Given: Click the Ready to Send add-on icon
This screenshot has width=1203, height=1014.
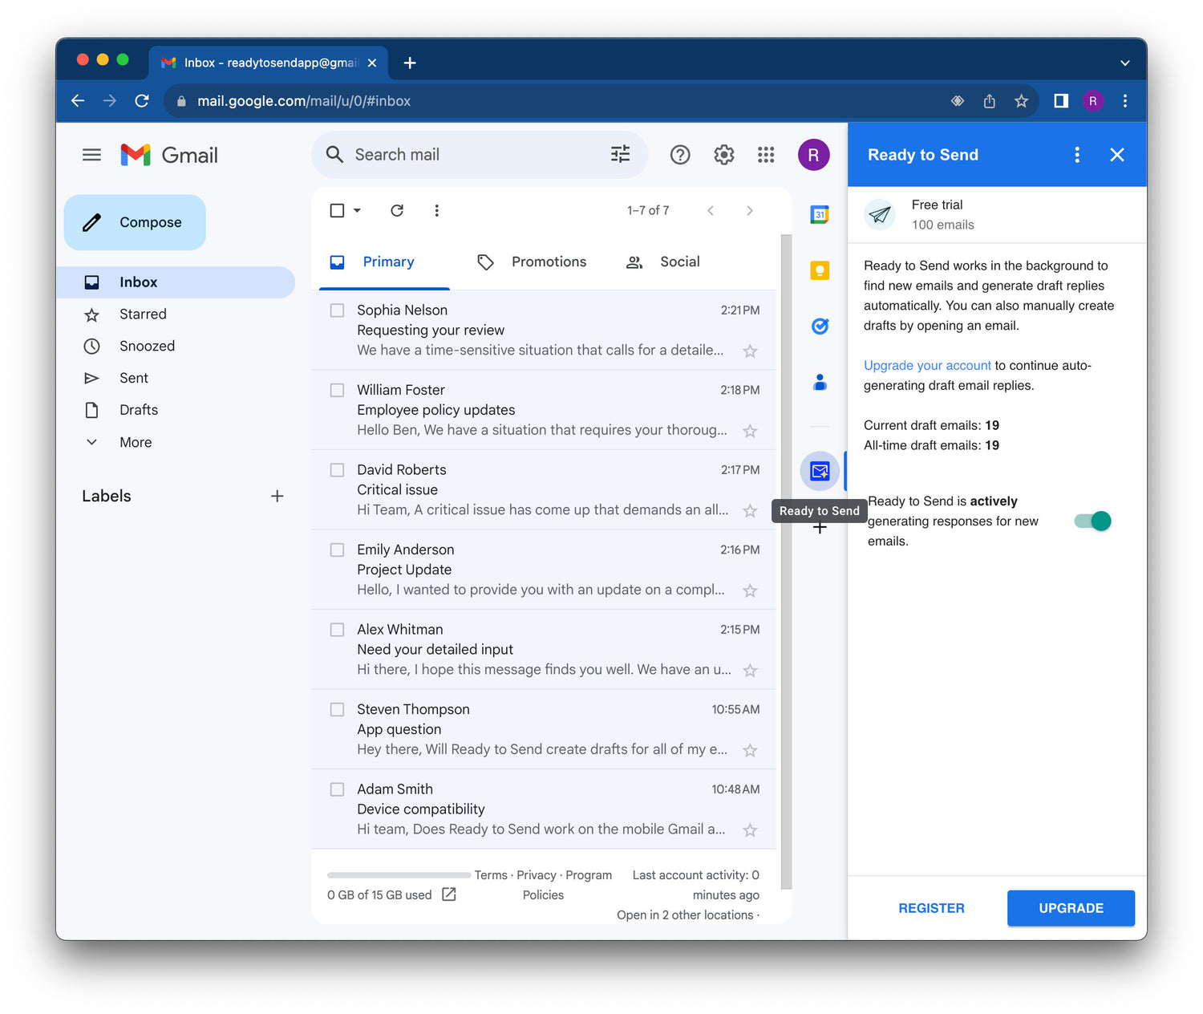Looking at the screenshot, I should pos(819,471).
